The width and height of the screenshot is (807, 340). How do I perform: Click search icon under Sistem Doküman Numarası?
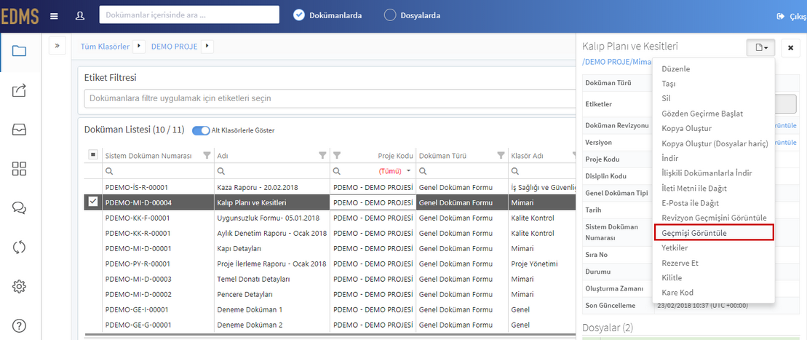coord(109,170)
